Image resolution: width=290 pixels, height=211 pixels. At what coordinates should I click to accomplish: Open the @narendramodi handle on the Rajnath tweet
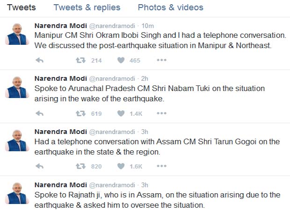(x=112, y=184)
